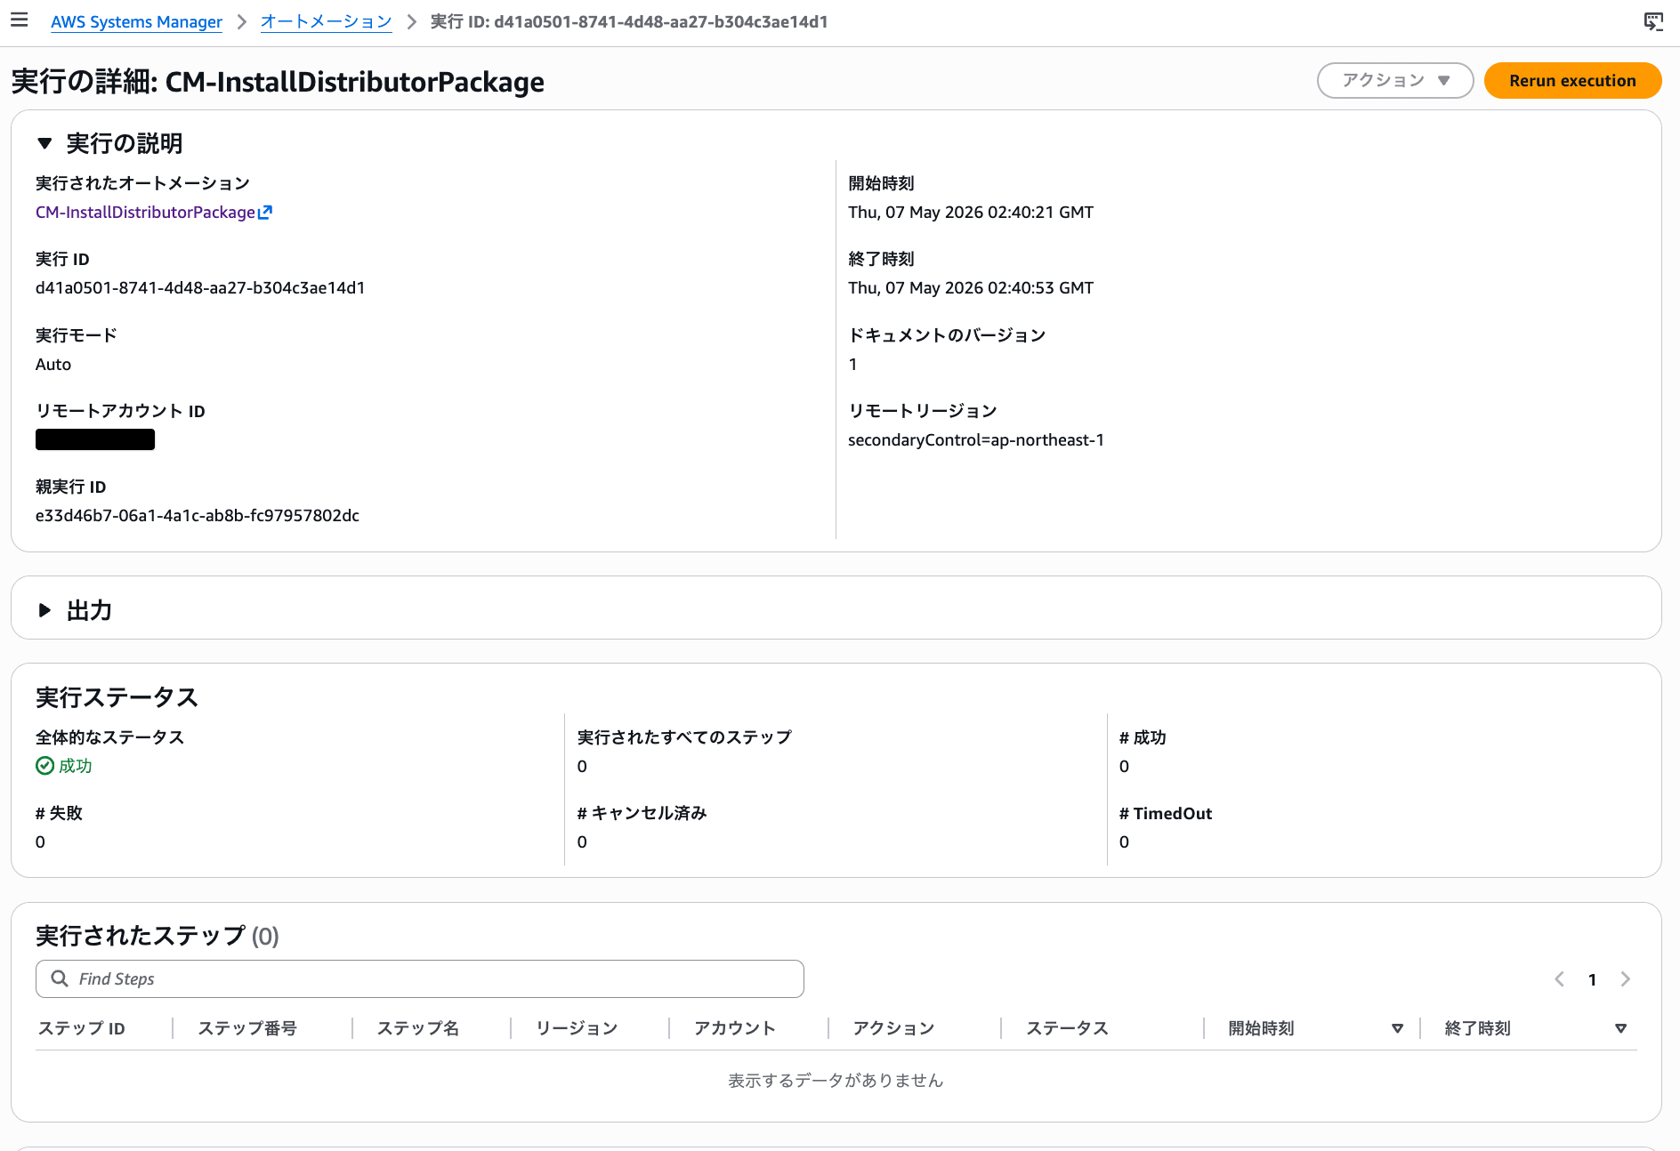Click ステップ番号 column header

click(x=247, y=1028)
